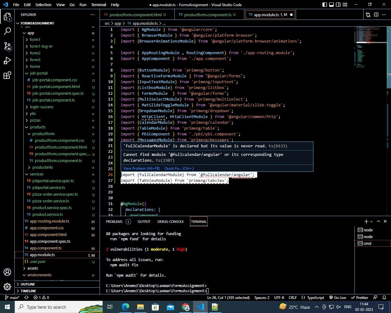Switch to DEBUG CONSOLE tab
Image resolution: width=391 pixels, height=313 pixels.
[170, 222]
